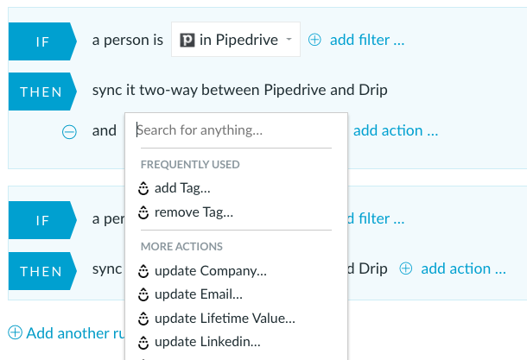Screen dimensions: 527x360
Task: Click plus icon next to Add another rule
Action: pos(16,332)
